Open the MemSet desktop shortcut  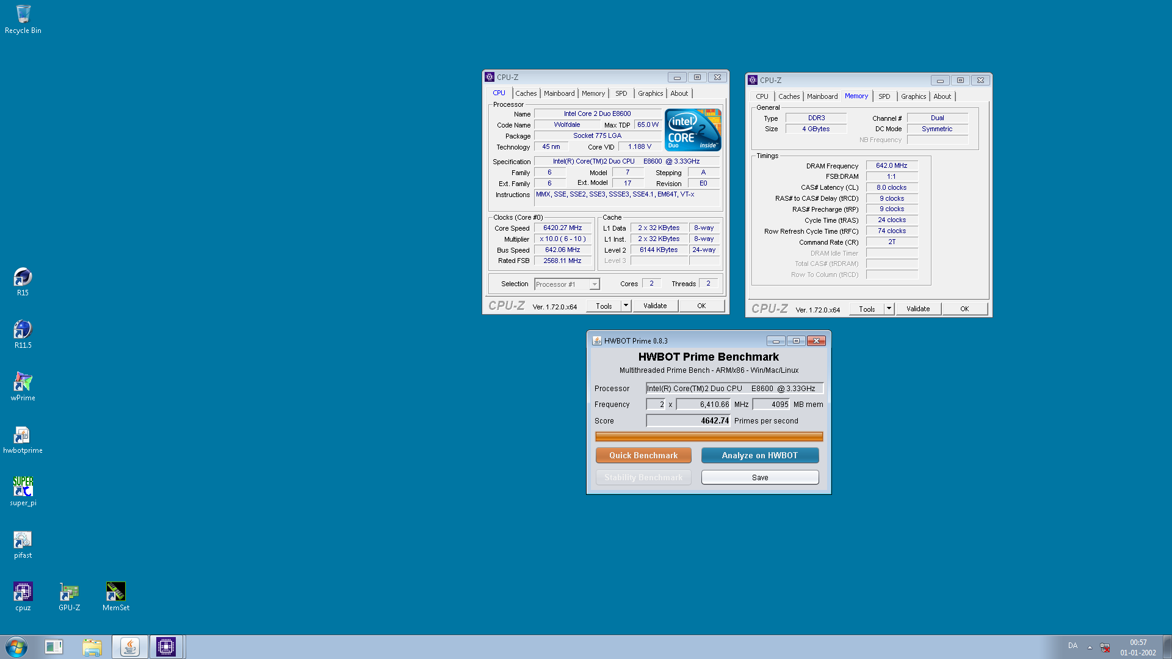tap(115, 597)
